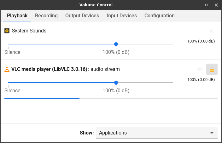Click the VLC audio level meter bar

pyautogui.click(x=111, y=99)
